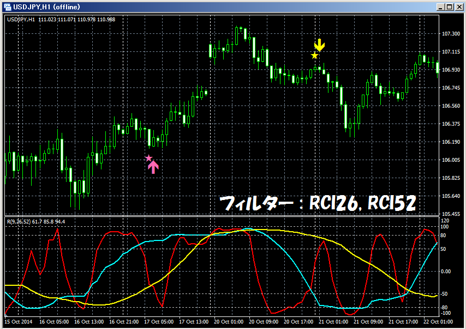466x329 pixels.
Task: Select the yellow star marker above candles
Action: point(314,56)
